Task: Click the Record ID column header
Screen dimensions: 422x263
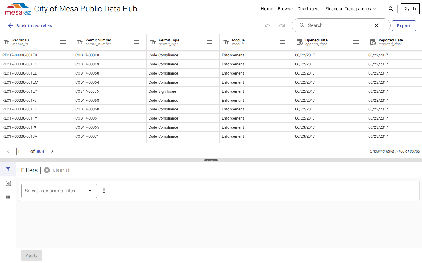Action: 37,42
